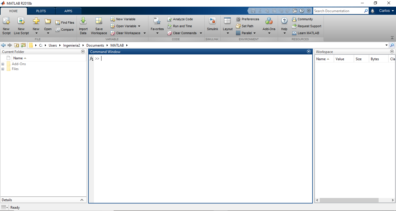396x211 pixels.
Task: Click Ingenieria2 in the path bar
Action: tap(72, 45)
